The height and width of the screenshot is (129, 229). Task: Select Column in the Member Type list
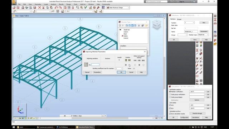126,32
